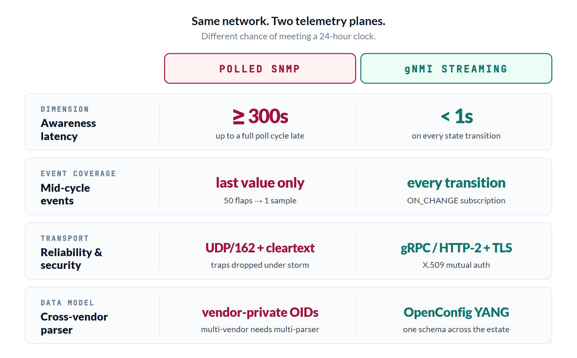This screenshot has height=358, width=577.
Task: Select the Reliability & security row label
Action: (x=72, y=259)
